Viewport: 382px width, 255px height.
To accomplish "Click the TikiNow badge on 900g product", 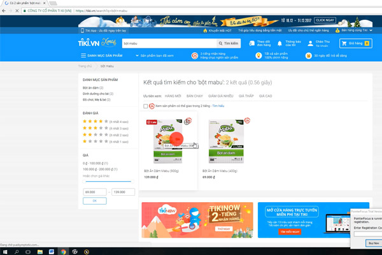I will click(188, 120).
